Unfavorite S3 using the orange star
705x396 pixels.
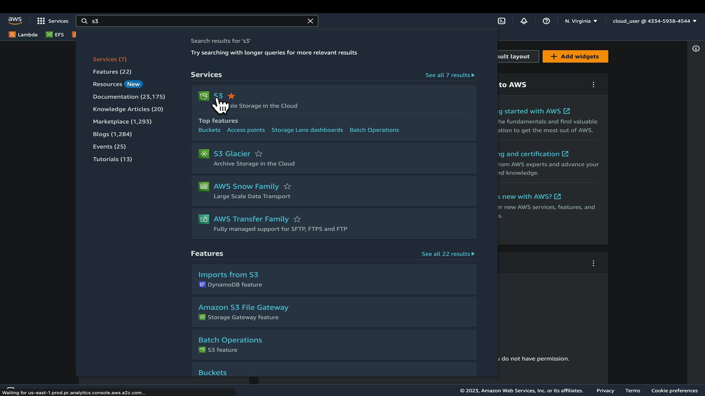coord(231,96)
